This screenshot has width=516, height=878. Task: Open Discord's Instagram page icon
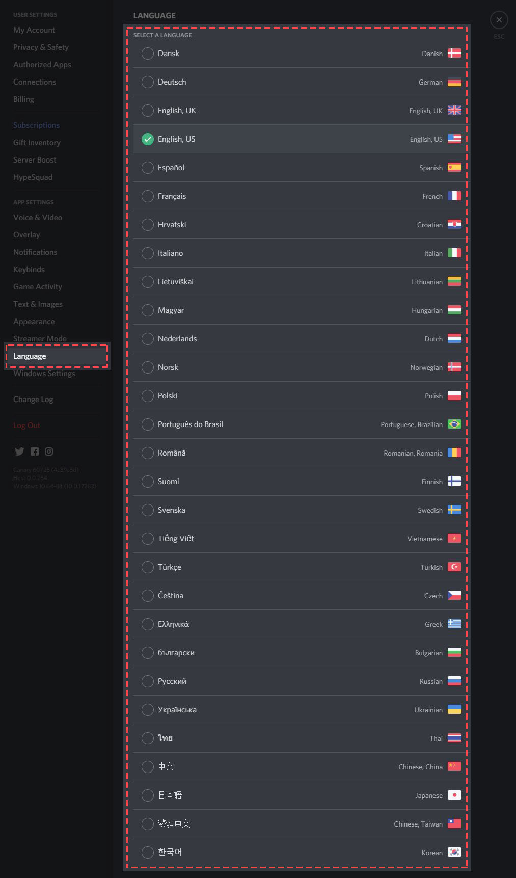49,451
